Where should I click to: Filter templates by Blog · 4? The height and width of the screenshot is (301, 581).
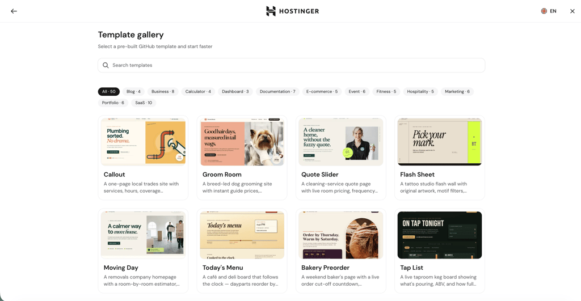point(133,91)
